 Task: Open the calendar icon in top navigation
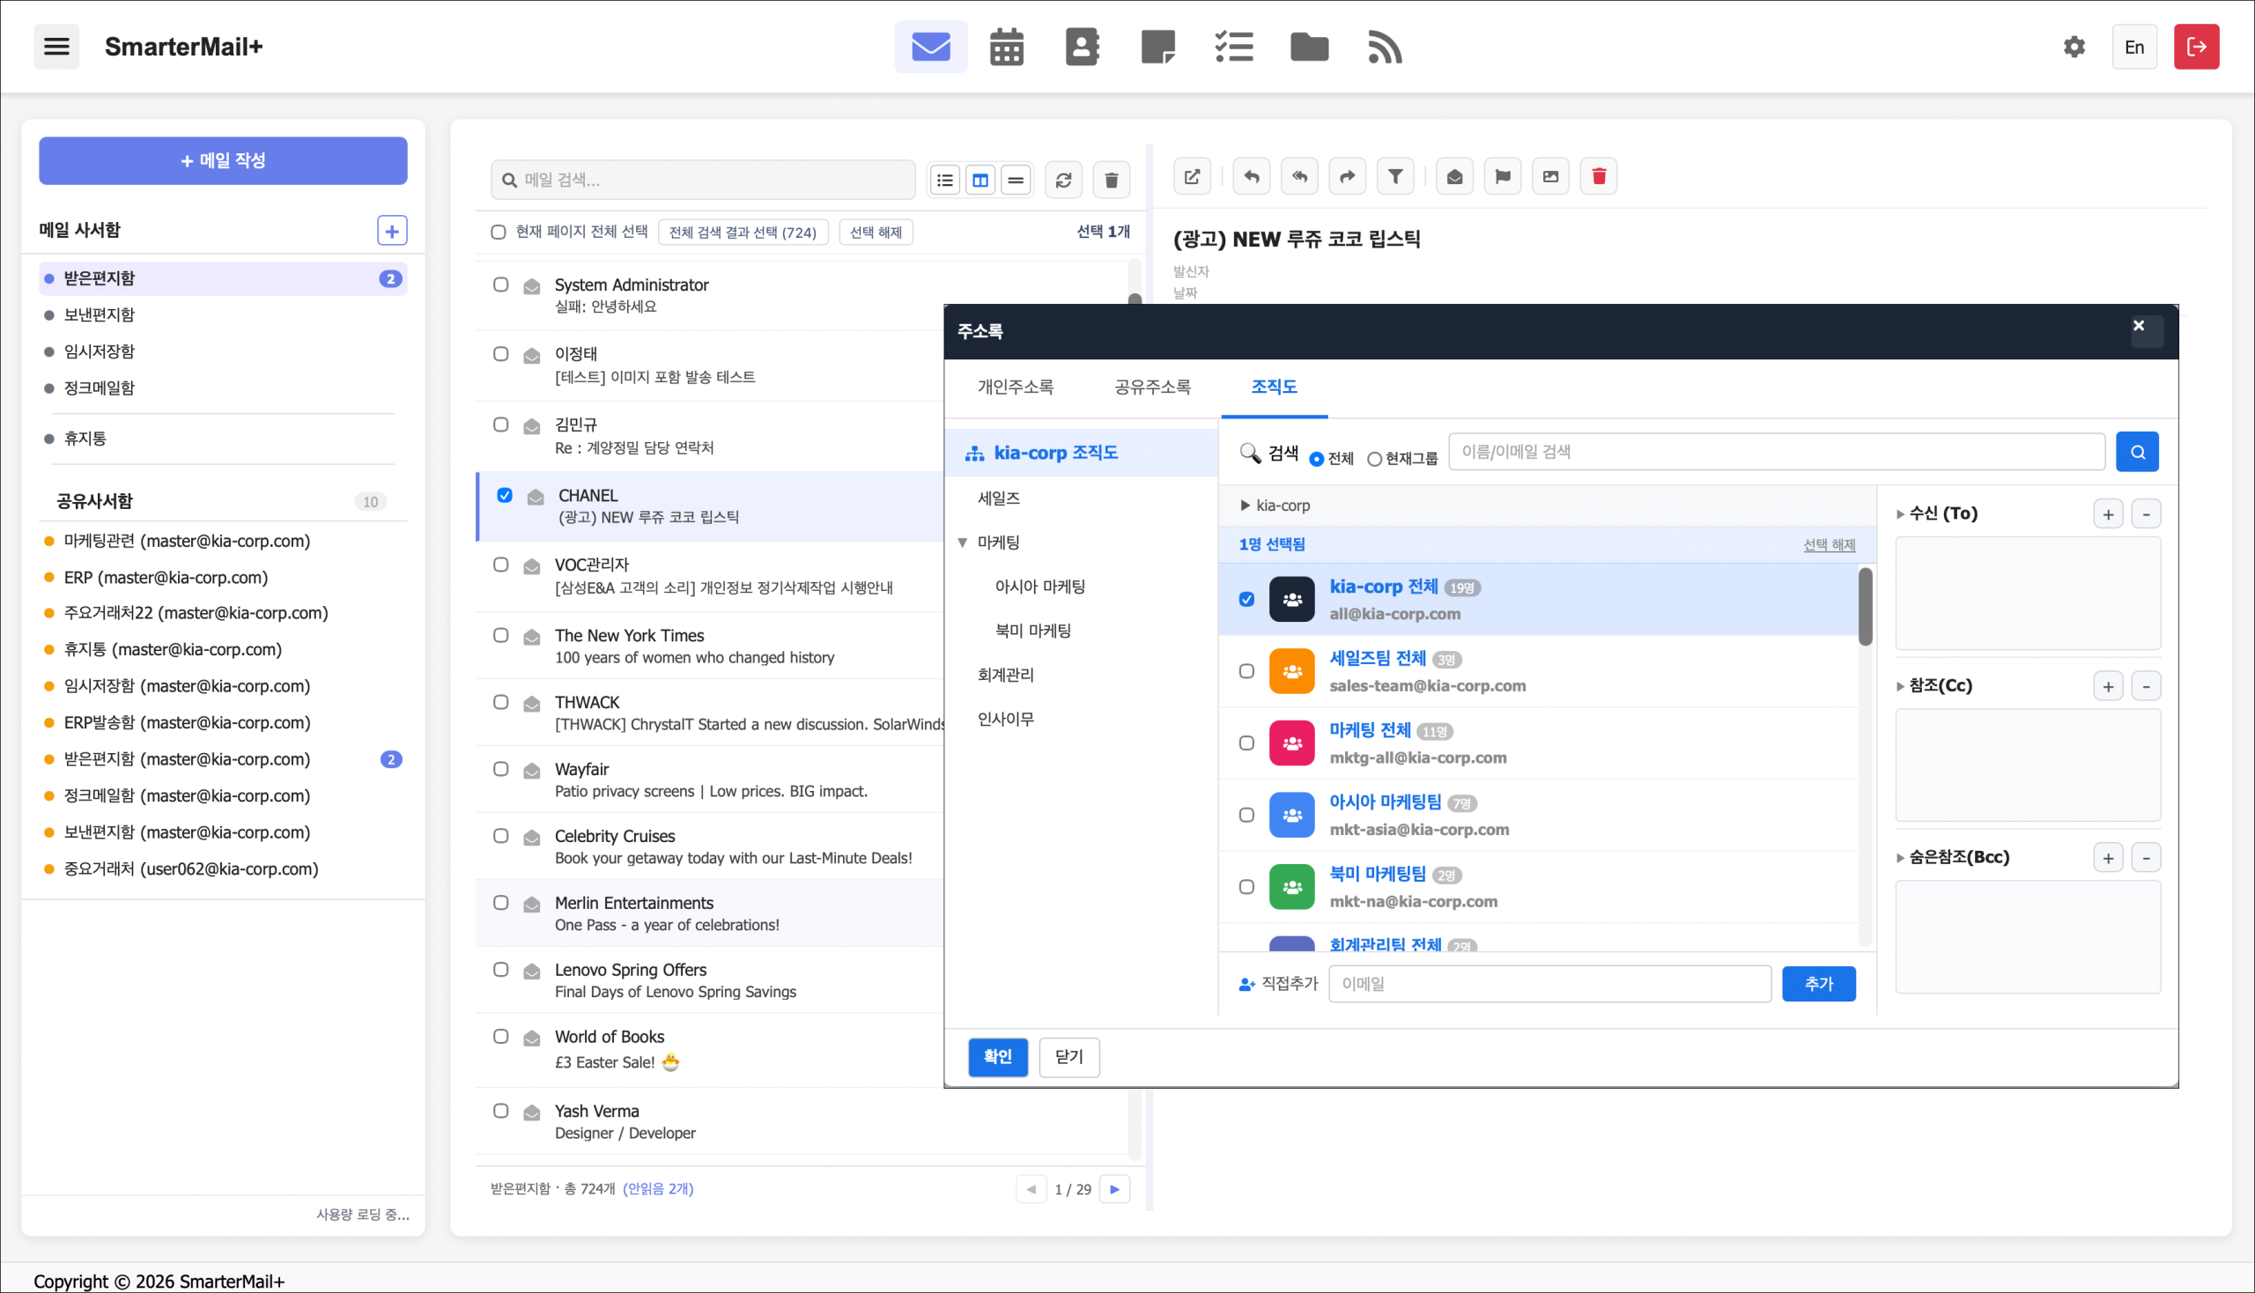[x=1006, y=47]
